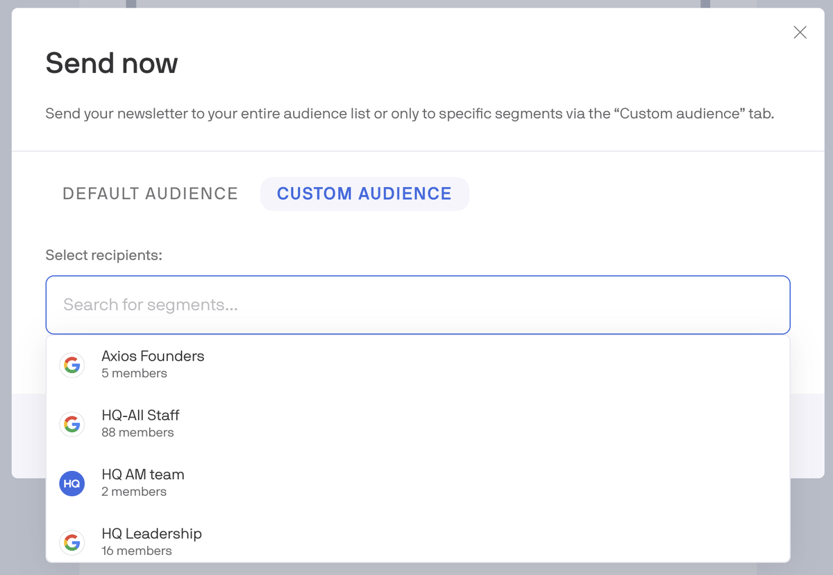Switch to the Default Audience tab
This screenshot has width=833, height=575.
pyautogui.click(x=151, y=194)
